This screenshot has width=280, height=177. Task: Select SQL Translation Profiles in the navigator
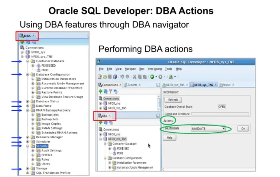53,173
